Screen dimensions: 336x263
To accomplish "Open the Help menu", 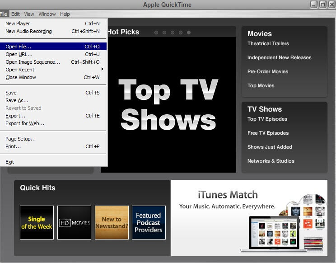I will (65, 14).
